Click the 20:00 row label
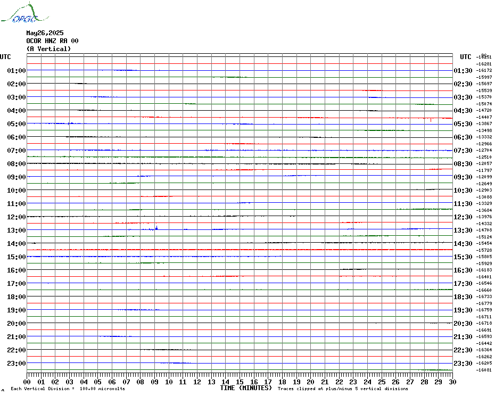The width and height of the screenshot is (495, 396). coord(16,324)
